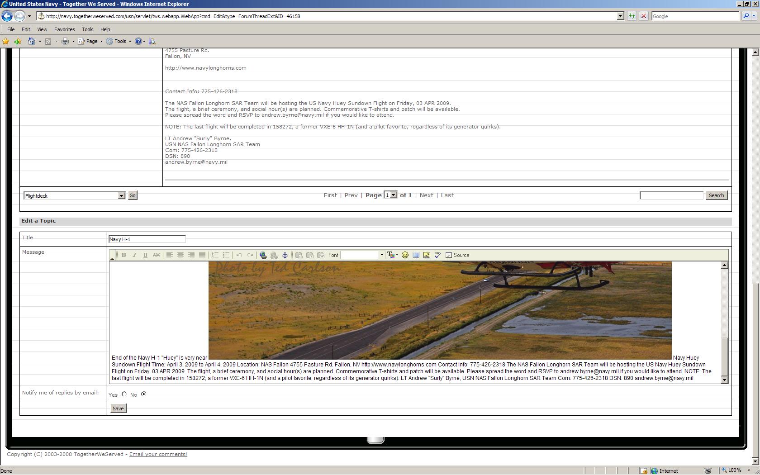
Task: Open the File menu
Action: pos(11,29)
